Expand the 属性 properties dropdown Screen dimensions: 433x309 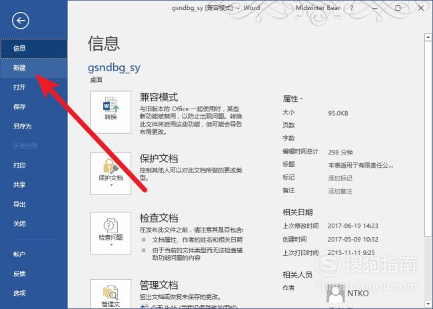click(292, 99)
